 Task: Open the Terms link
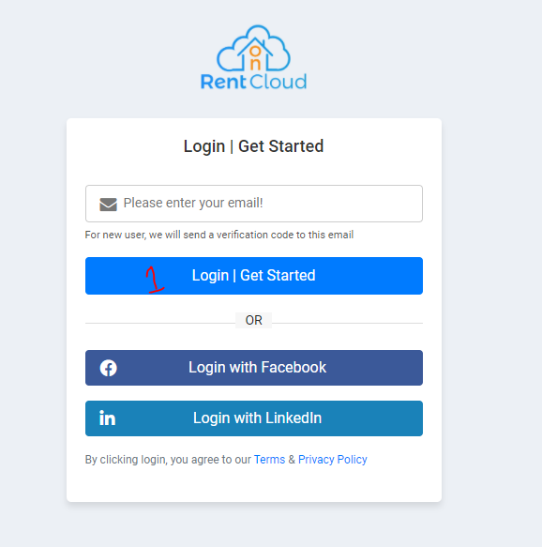[269, 460]
